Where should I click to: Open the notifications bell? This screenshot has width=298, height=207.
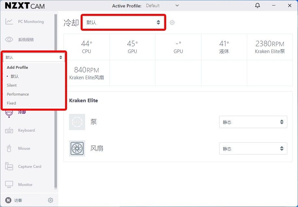(x=258, y=6)
